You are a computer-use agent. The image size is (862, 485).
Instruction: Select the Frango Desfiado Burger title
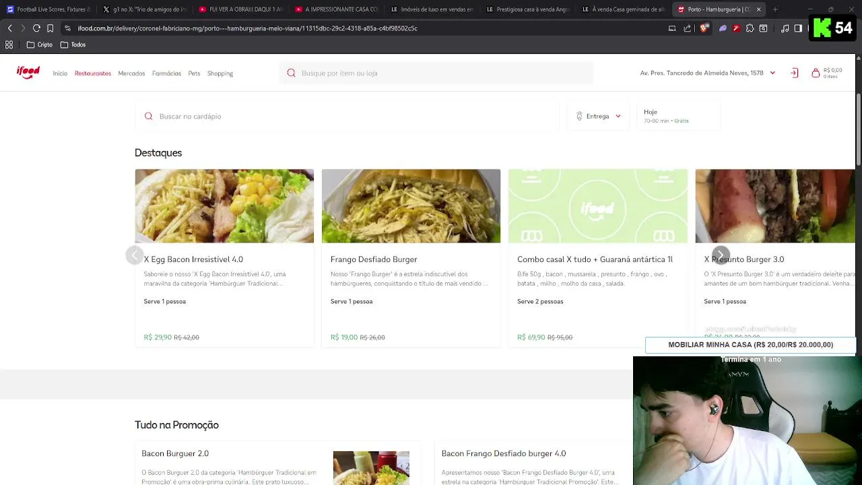pyautogui.click(x=374, y=259)
